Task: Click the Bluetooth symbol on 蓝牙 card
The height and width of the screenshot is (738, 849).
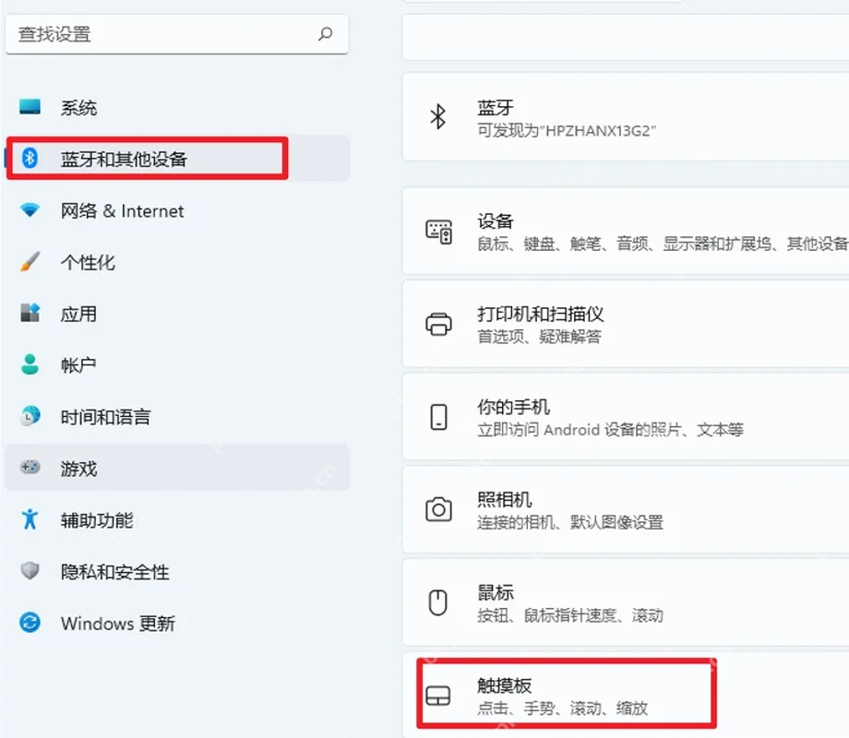Action: (x=438, y=116)
